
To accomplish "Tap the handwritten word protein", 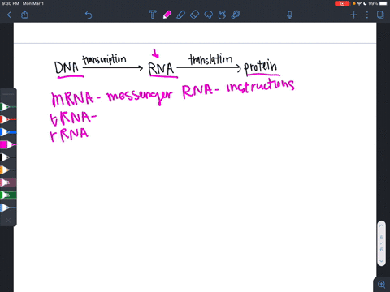I will tap(261, 67).
